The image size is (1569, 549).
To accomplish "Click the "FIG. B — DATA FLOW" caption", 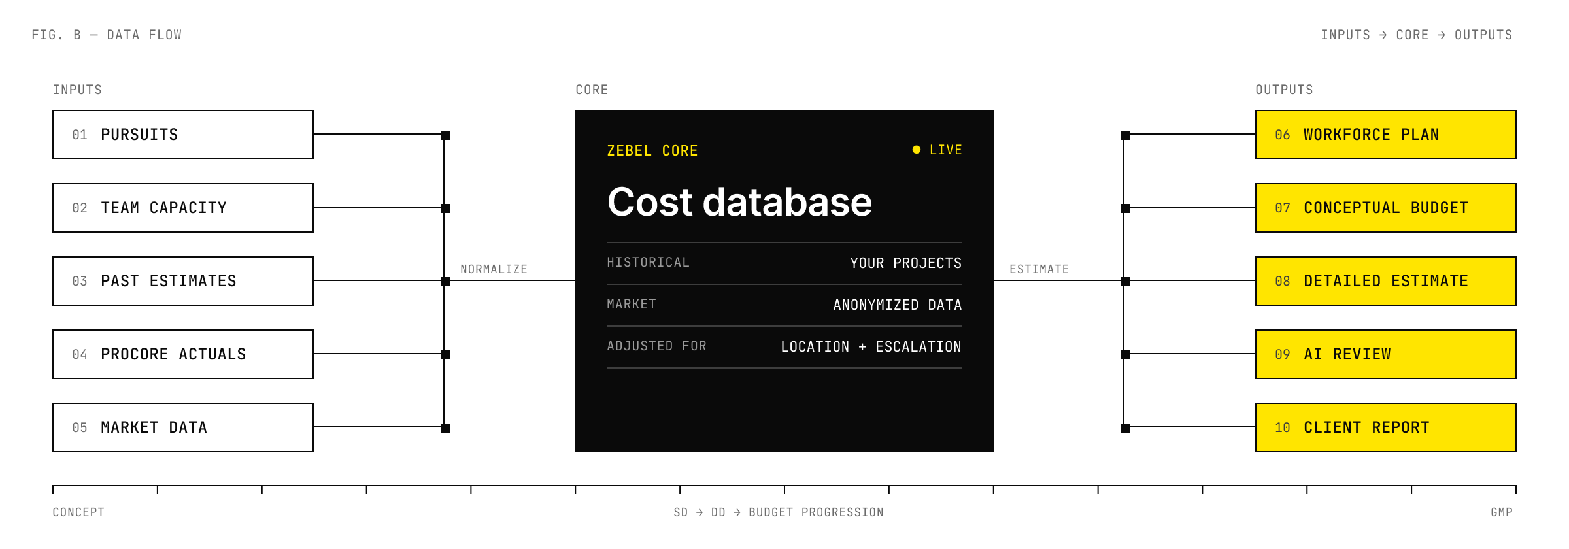I will click(107, 35).
